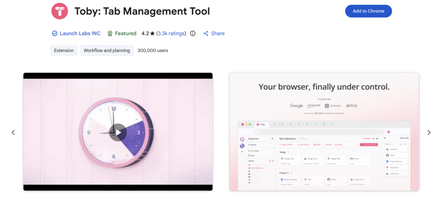Screen dimensions: 448x200
Task: Open the Workflow and planning category chip
Action: 107,51
